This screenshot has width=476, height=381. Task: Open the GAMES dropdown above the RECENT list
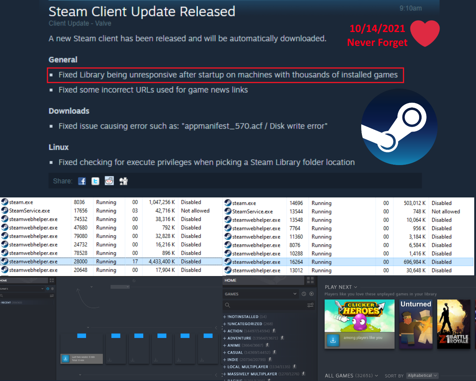point(22,289)
